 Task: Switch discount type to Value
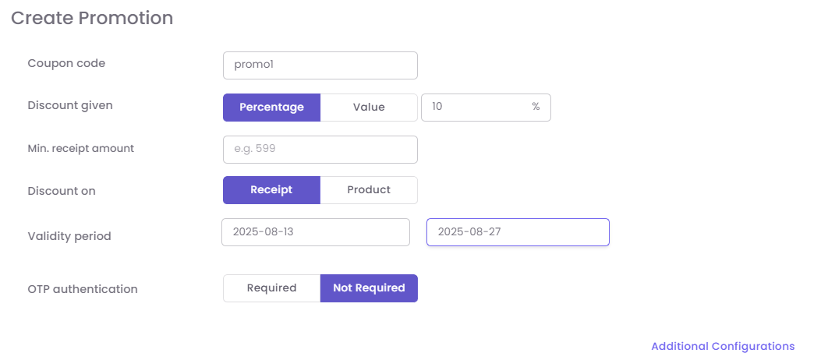(x=369, y=108)
